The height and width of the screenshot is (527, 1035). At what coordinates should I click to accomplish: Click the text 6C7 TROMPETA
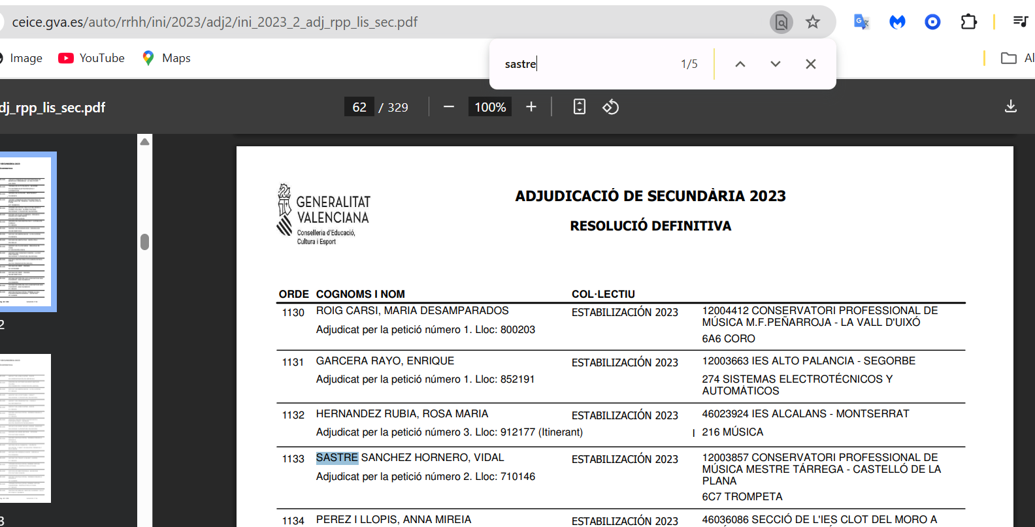tap(742, 497)
